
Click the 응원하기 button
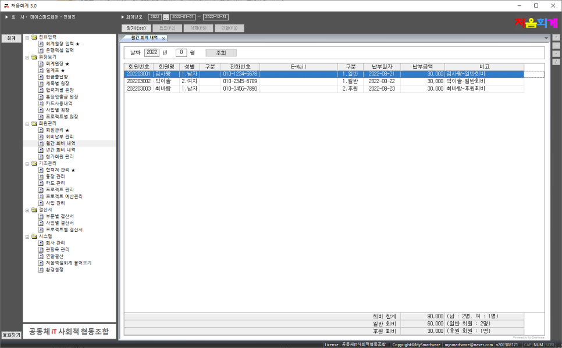coord(10,335)
